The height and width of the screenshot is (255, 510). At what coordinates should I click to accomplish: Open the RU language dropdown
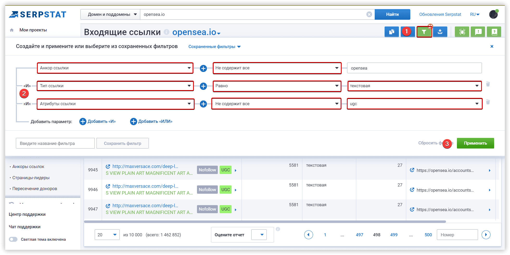point(475,15)
